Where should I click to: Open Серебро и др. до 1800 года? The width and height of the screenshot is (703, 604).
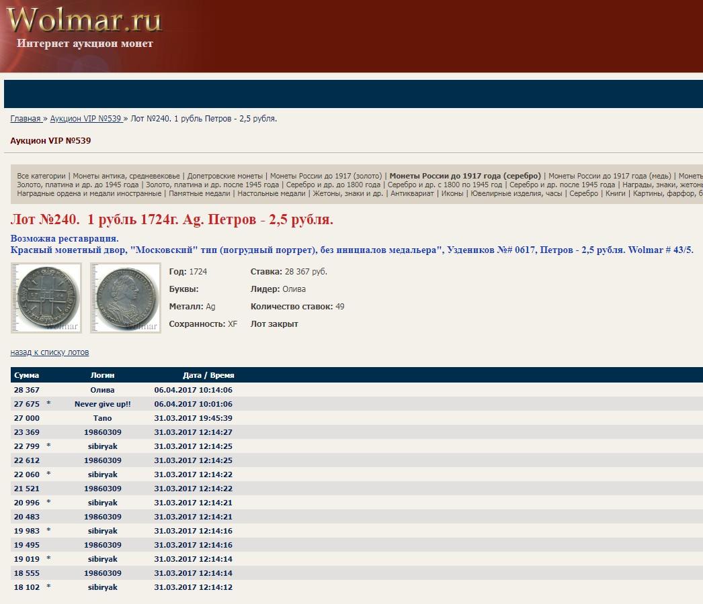click(x=333, y=185)
